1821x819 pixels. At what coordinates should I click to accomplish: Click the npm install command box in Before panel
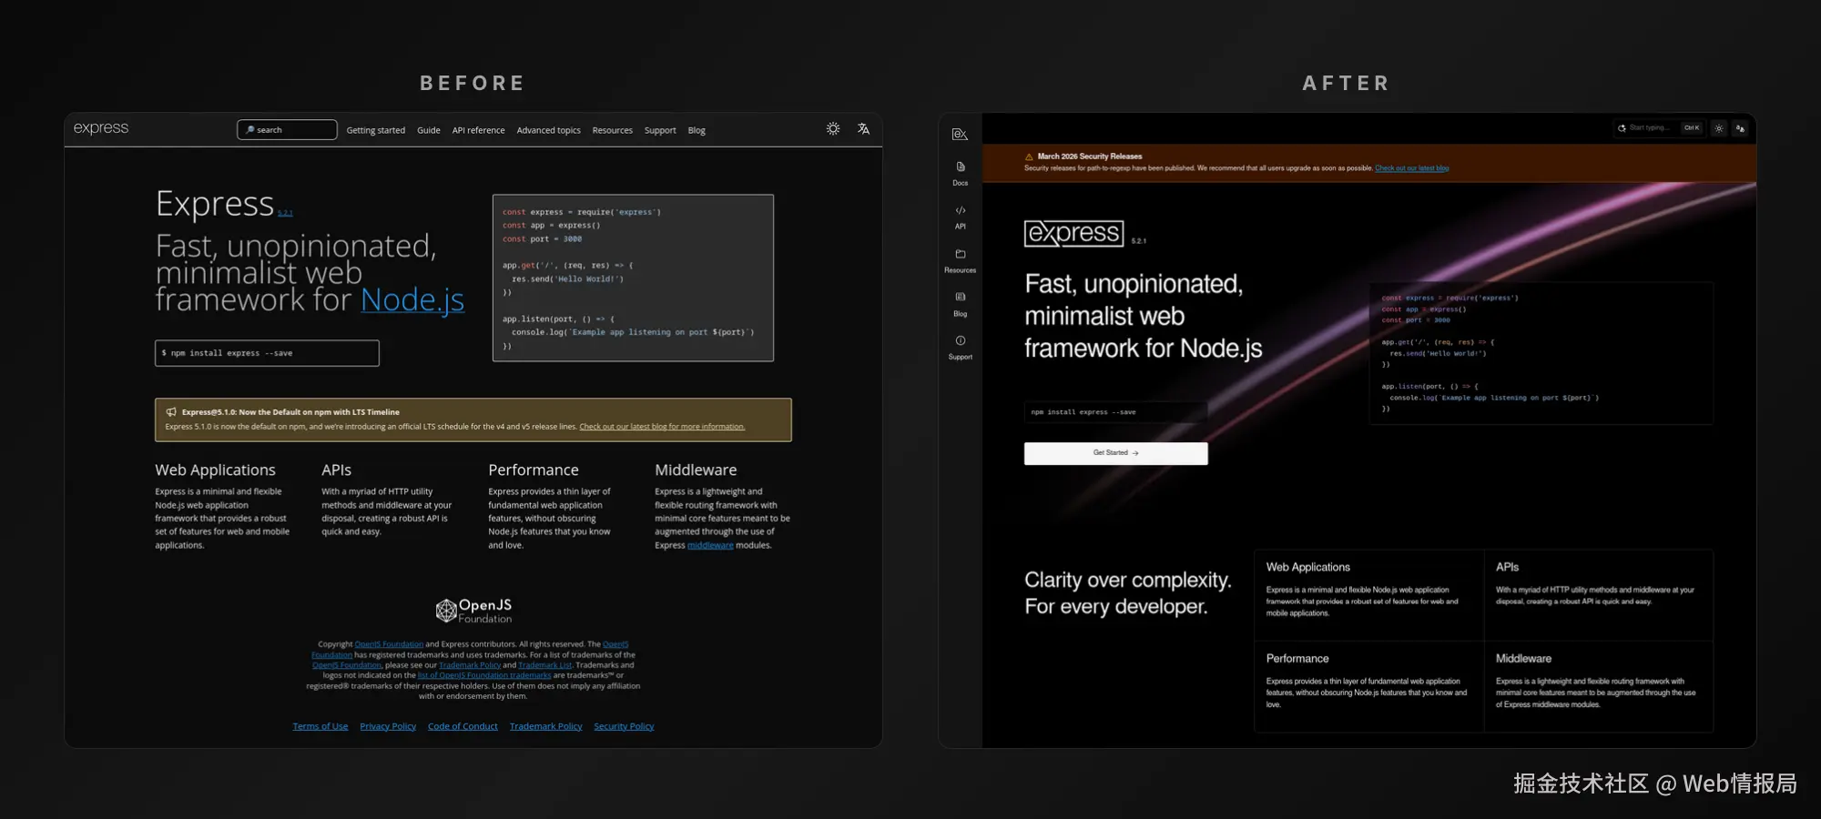click(x=267, y=353)
